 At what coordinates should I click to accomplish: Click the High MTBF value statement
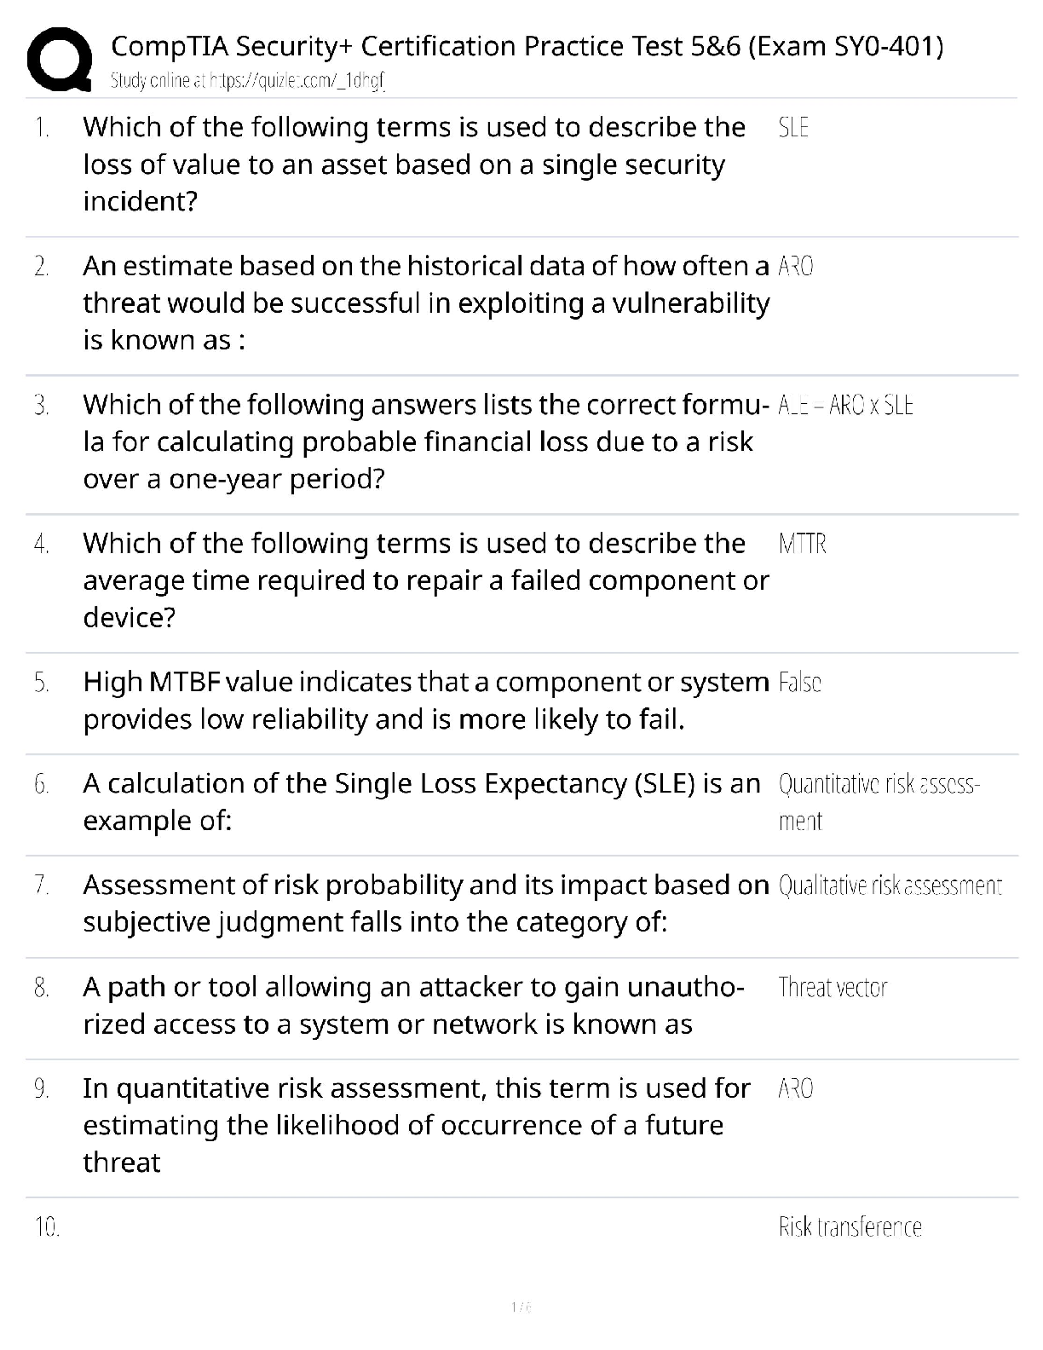425,701
